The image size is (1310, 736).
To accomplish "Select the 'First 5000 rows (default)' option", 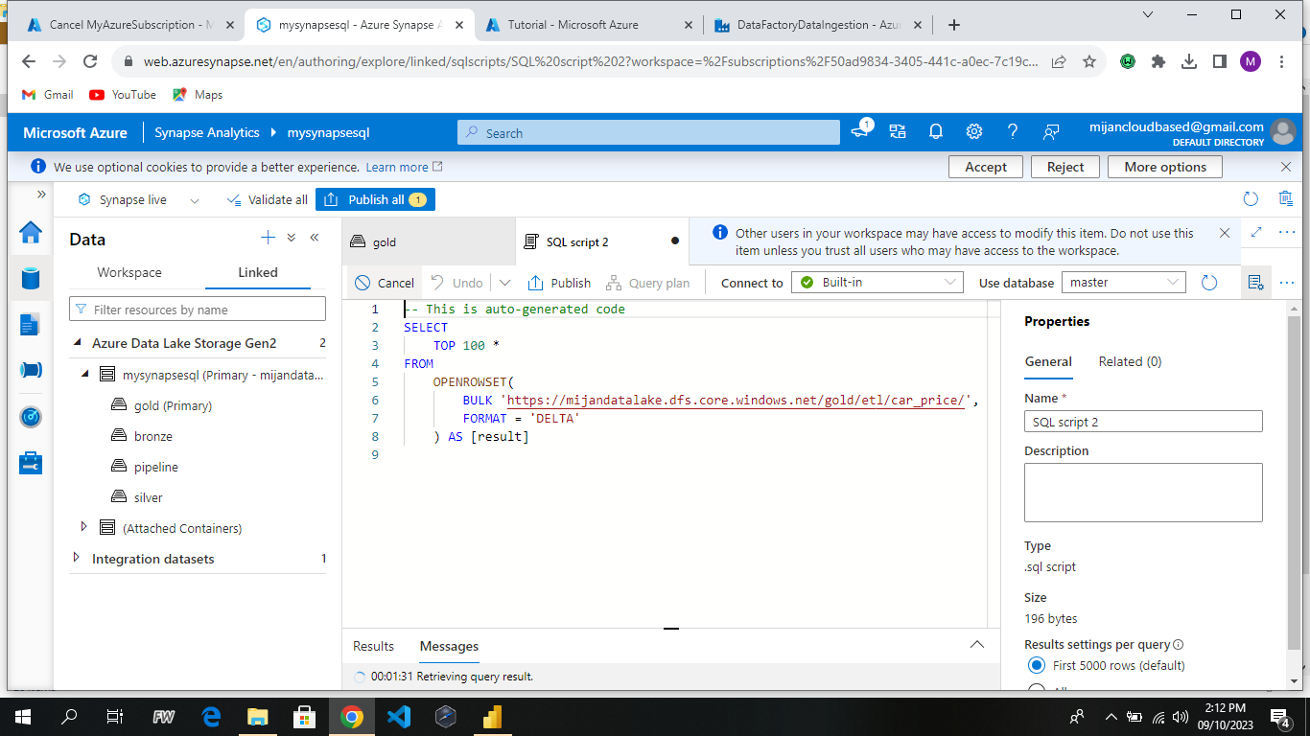I will point(1037,665).
